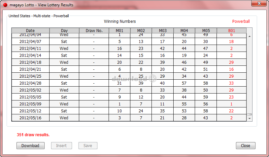Screen dimensions: 269x157
Task: Click Powerball number 23 on 2012/05/05
Action: pyautogui.click(x=231, y=97)
